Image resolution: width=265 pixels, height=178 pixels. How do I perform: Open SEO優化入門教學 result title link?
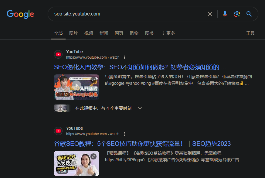(x=140, y=67)
